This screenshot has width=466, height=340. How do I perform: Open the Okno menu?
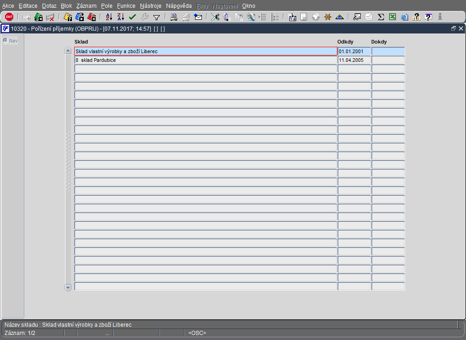point(249,6)
